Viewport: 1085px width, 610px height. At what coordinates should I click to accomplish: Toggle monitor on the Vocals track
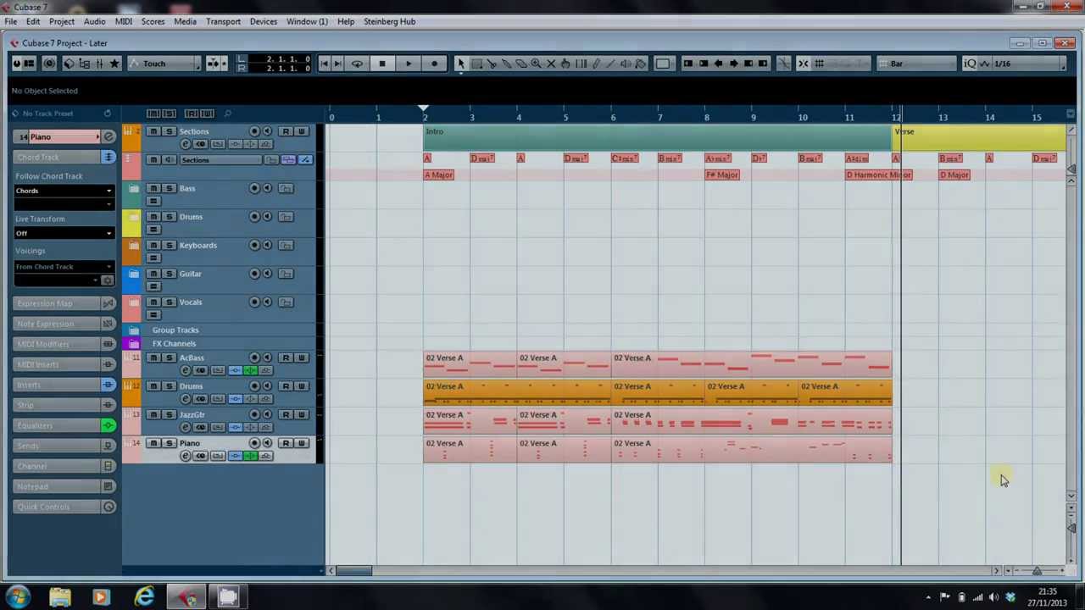point(267,302)
